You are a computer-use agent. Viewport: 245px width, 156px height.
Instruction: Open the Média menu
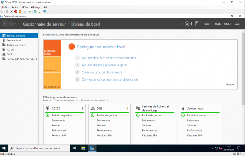[25, 7]
